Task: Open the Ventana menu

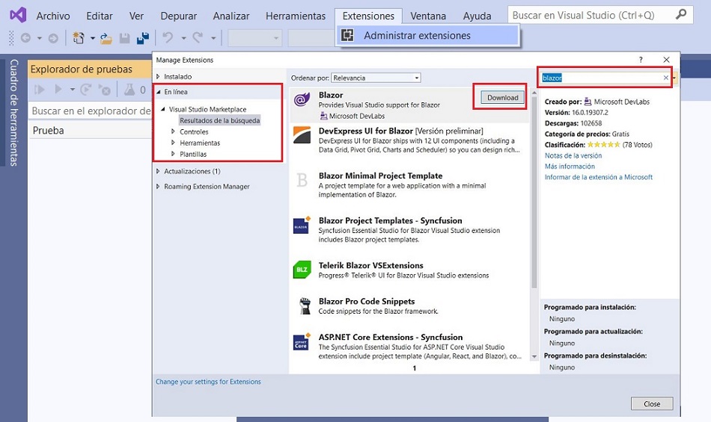Action: [428, 16]
